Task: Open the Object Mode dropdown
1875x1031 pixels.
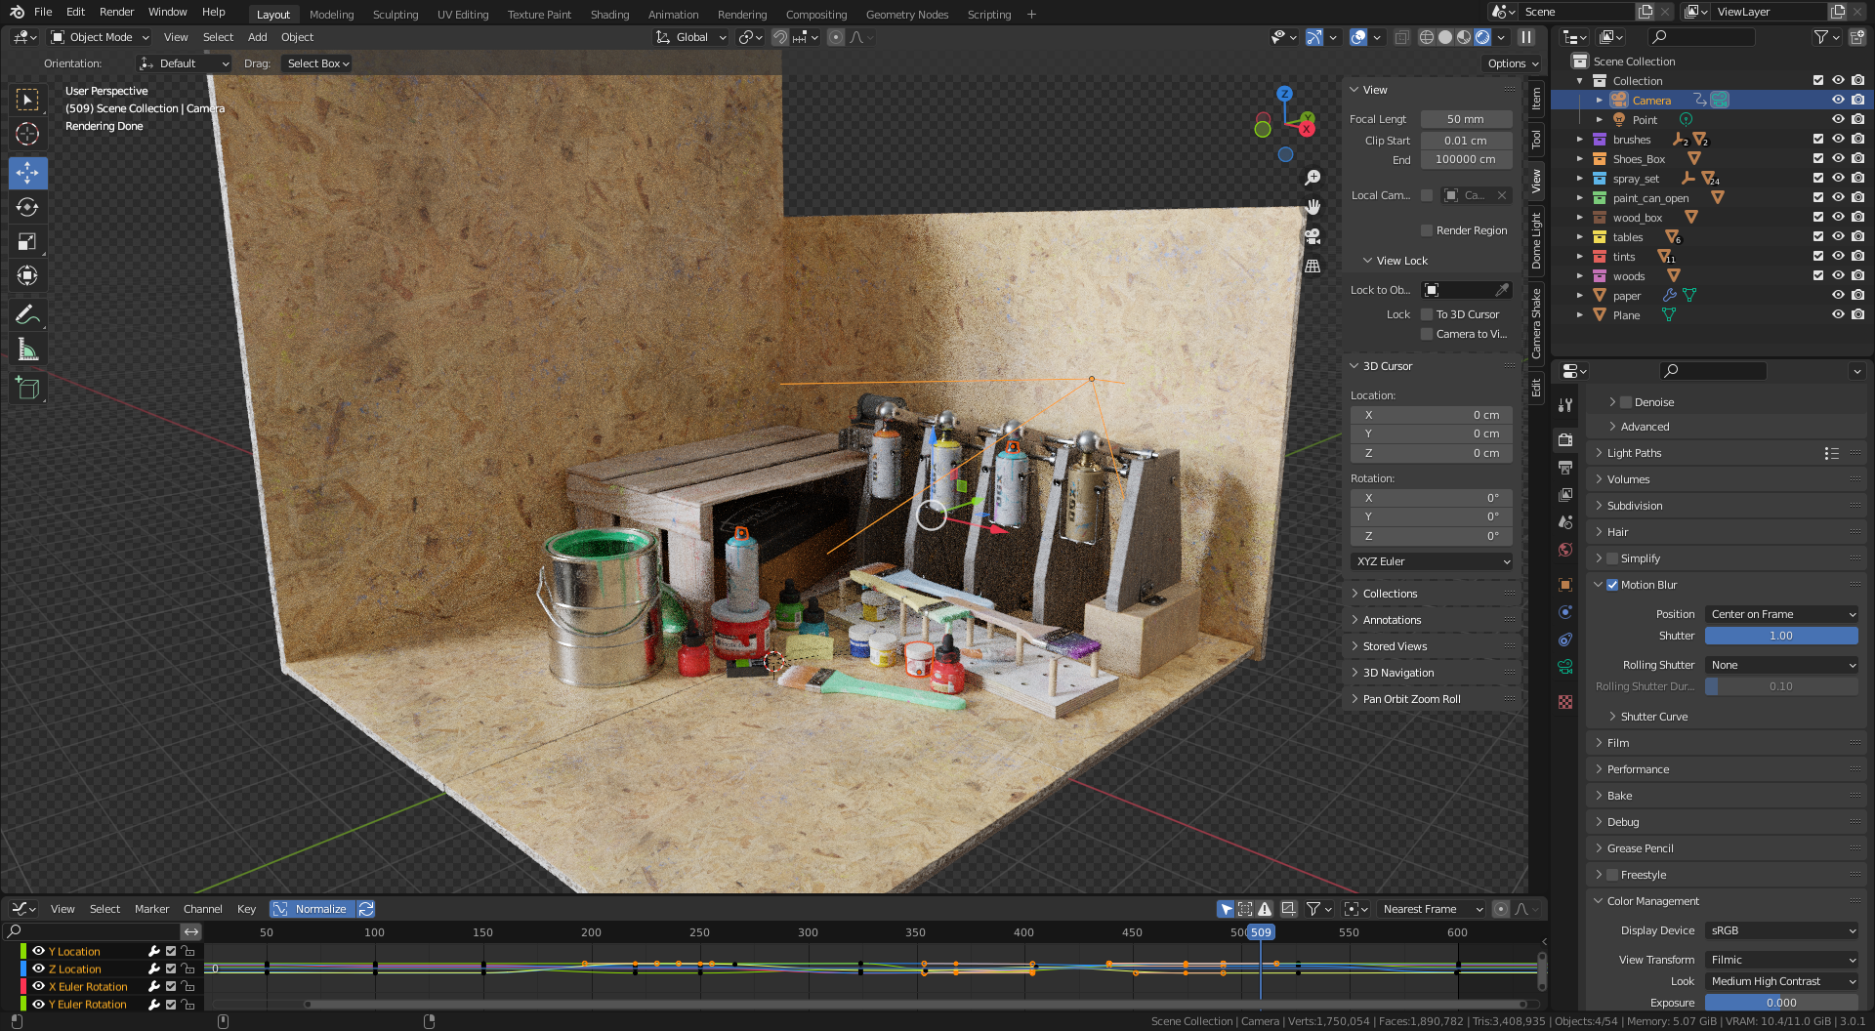Action: tap(101, 37)
